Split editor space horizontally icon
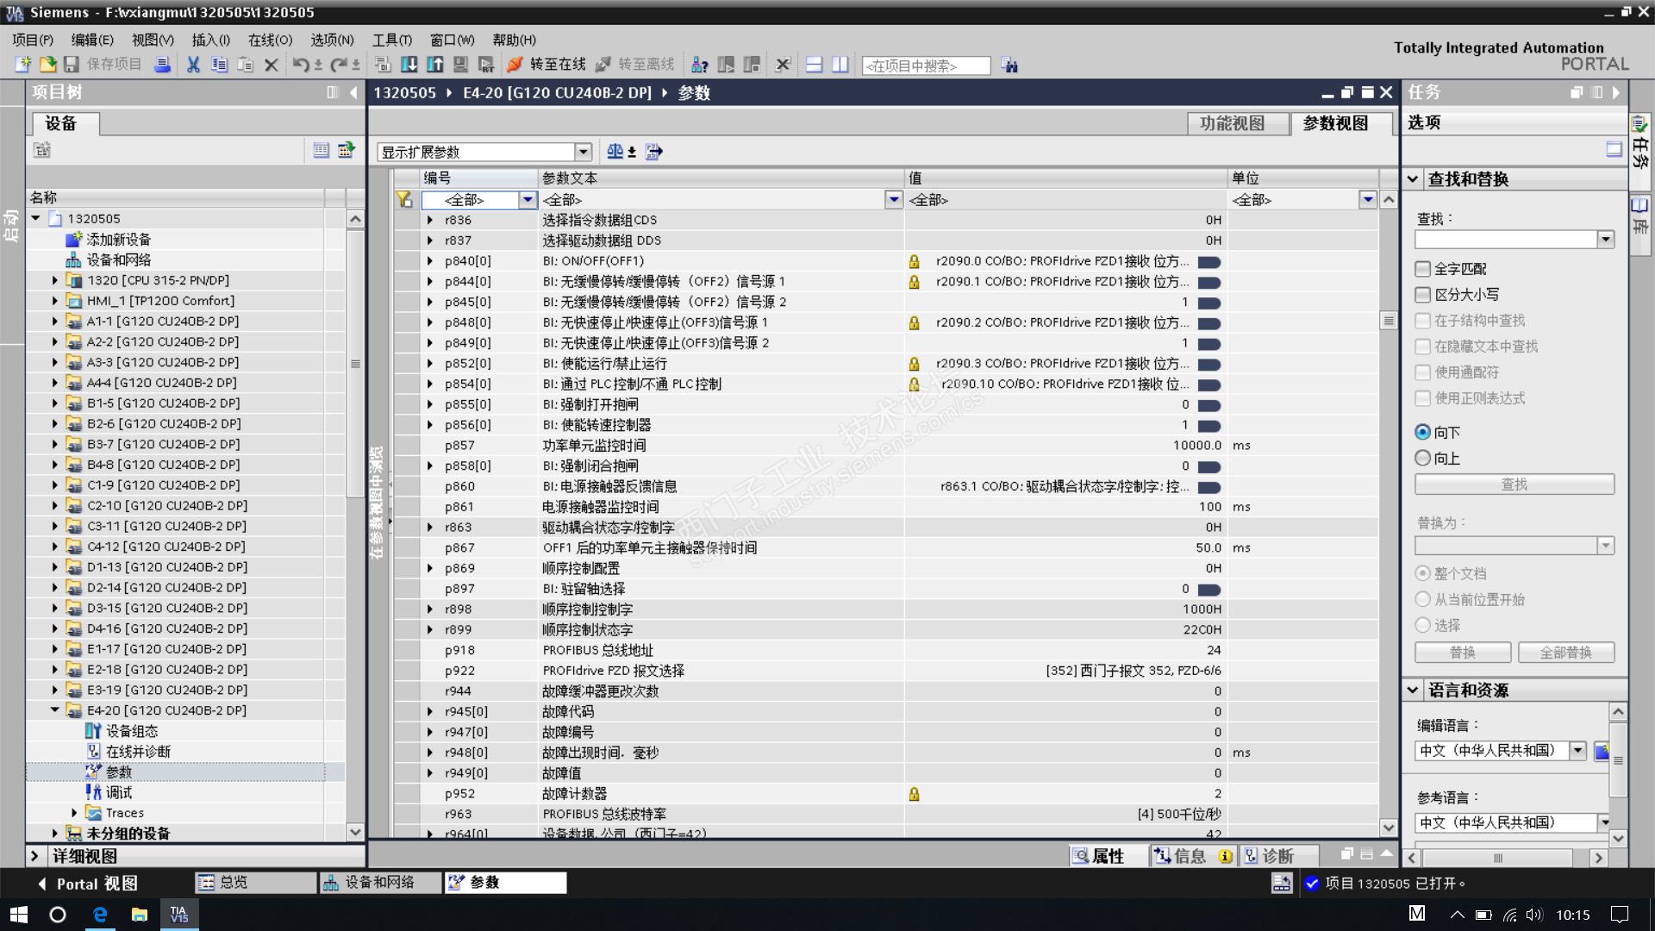Screen dimensions: 1655x931 814,65
